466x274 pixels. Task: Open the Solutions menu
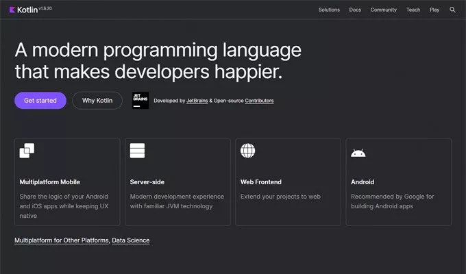329,10
